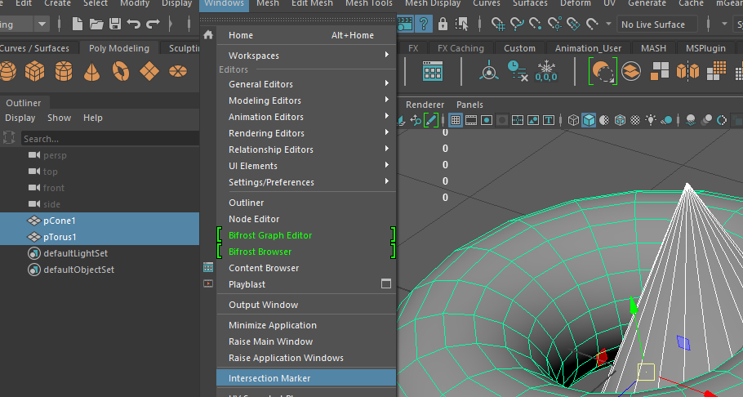Screen dimensions: 743x397
Task: Undo the last action
Action: tap(134, 24)
